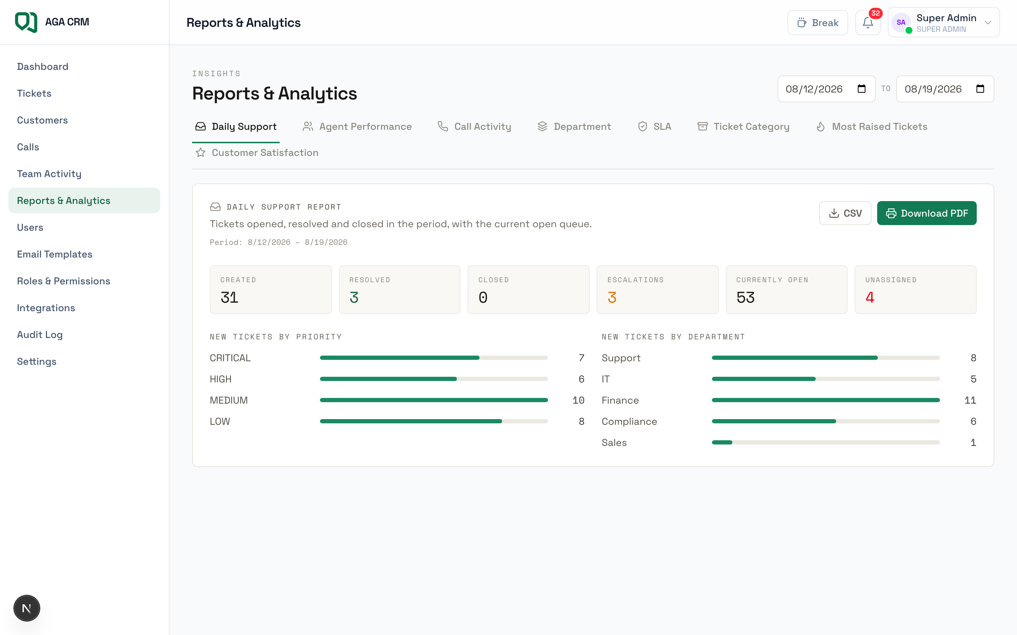Open the notifications bell icon

point(867,23)
